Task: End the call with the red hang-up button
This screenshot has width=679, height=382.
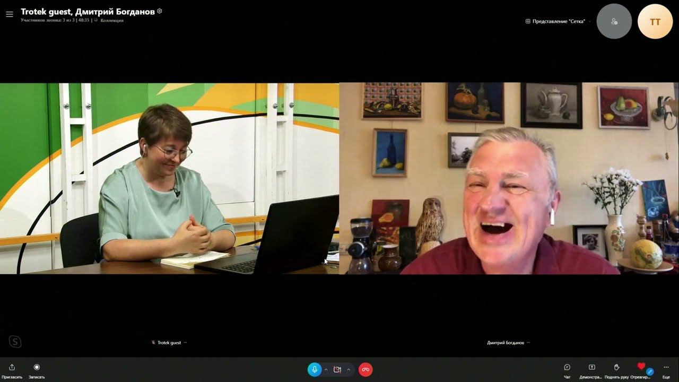Action: pyautogui.click(x=365, y=369)
